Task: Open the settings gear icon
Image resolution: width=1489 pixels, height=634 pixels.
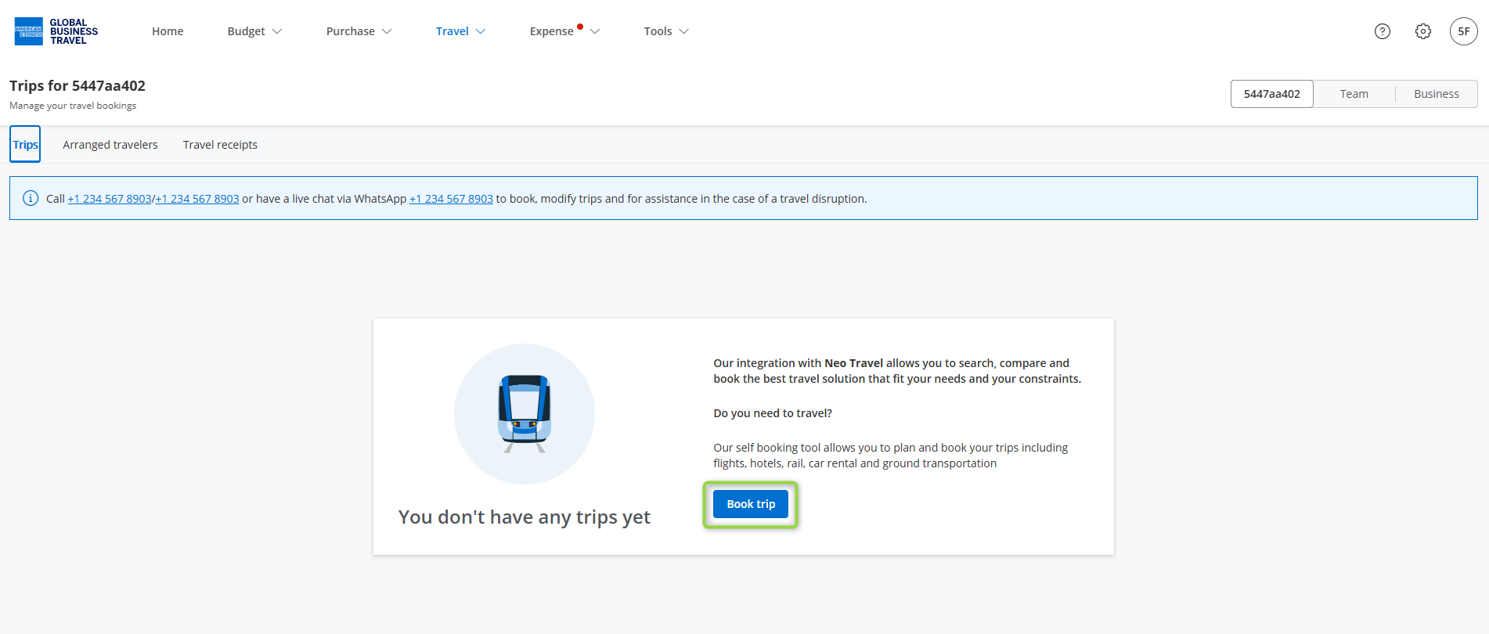Action: [x=1423, y=31]
